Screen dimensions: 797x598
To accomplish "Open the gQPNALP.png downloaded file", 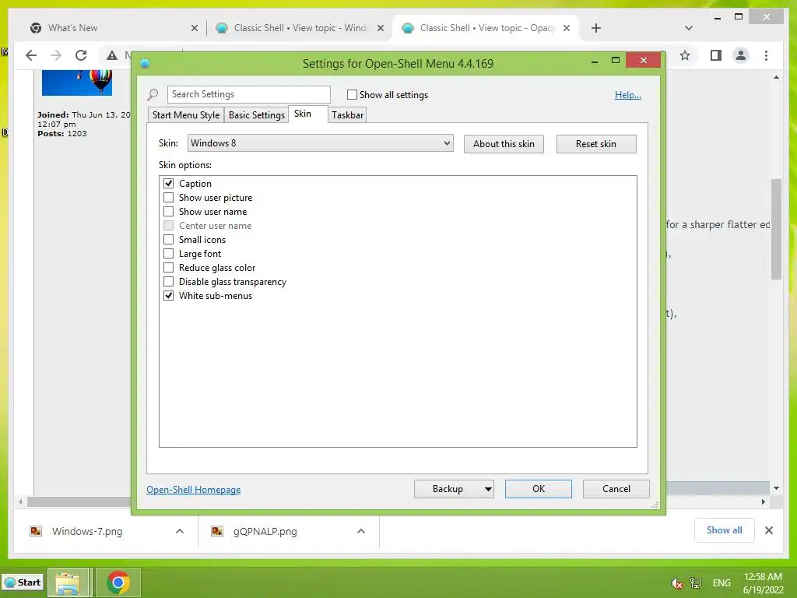I will (265, 531).
